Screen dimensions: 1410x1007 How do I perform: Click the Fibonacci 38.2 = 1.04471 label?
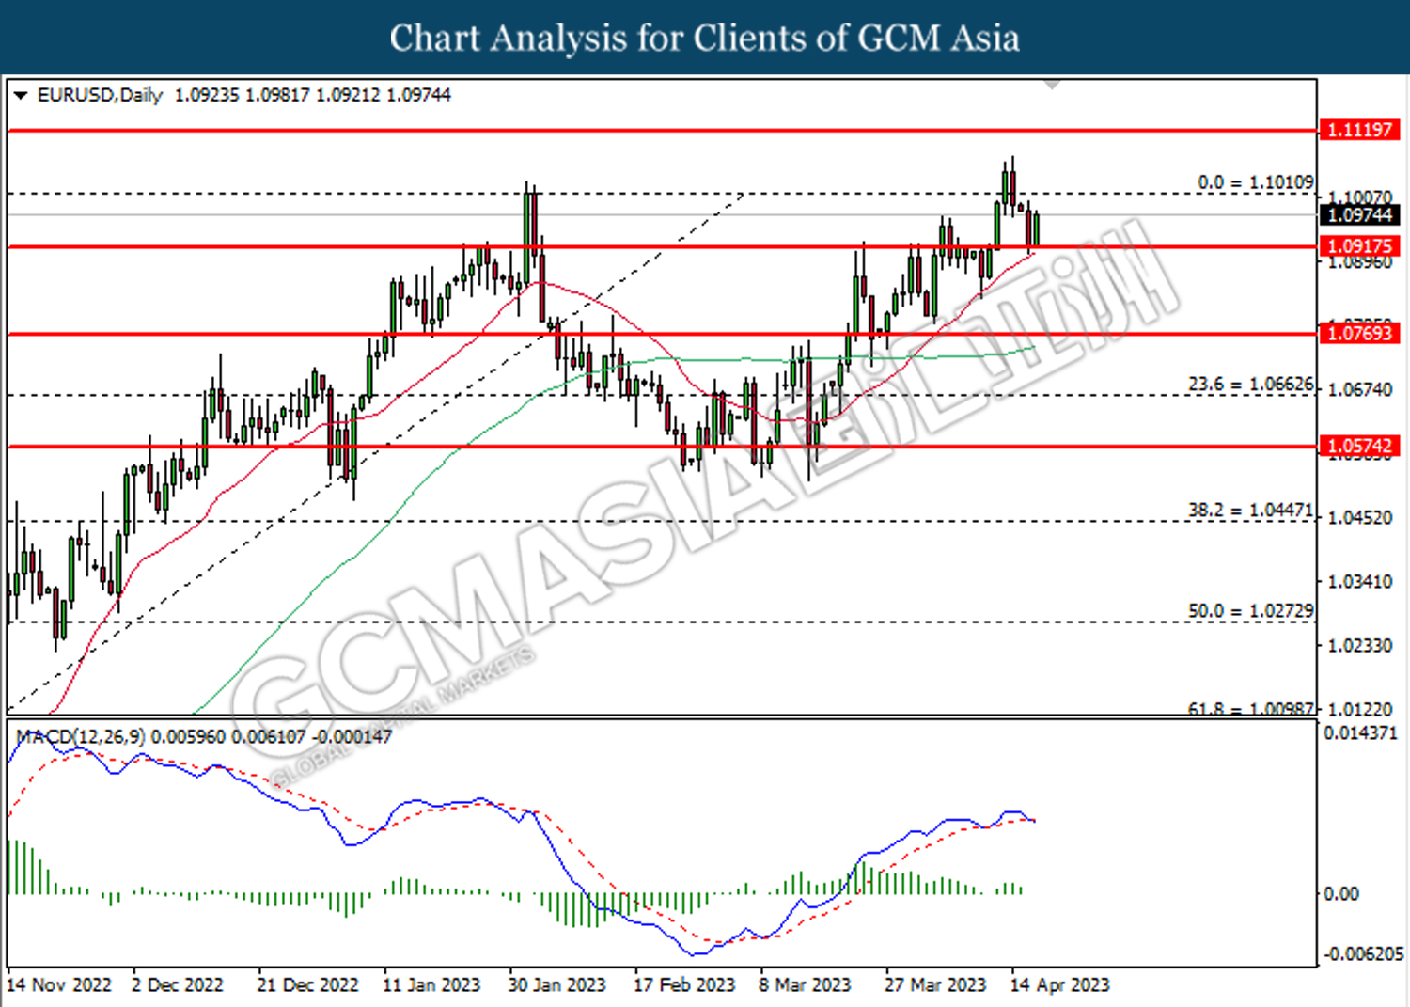pyautogui.click(x=1251, y=510)
